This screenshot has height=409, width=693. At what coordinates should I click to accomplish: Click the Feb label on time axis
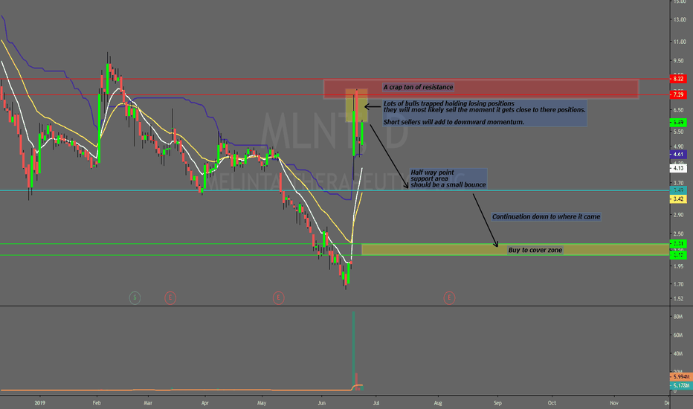pos(97,403)
